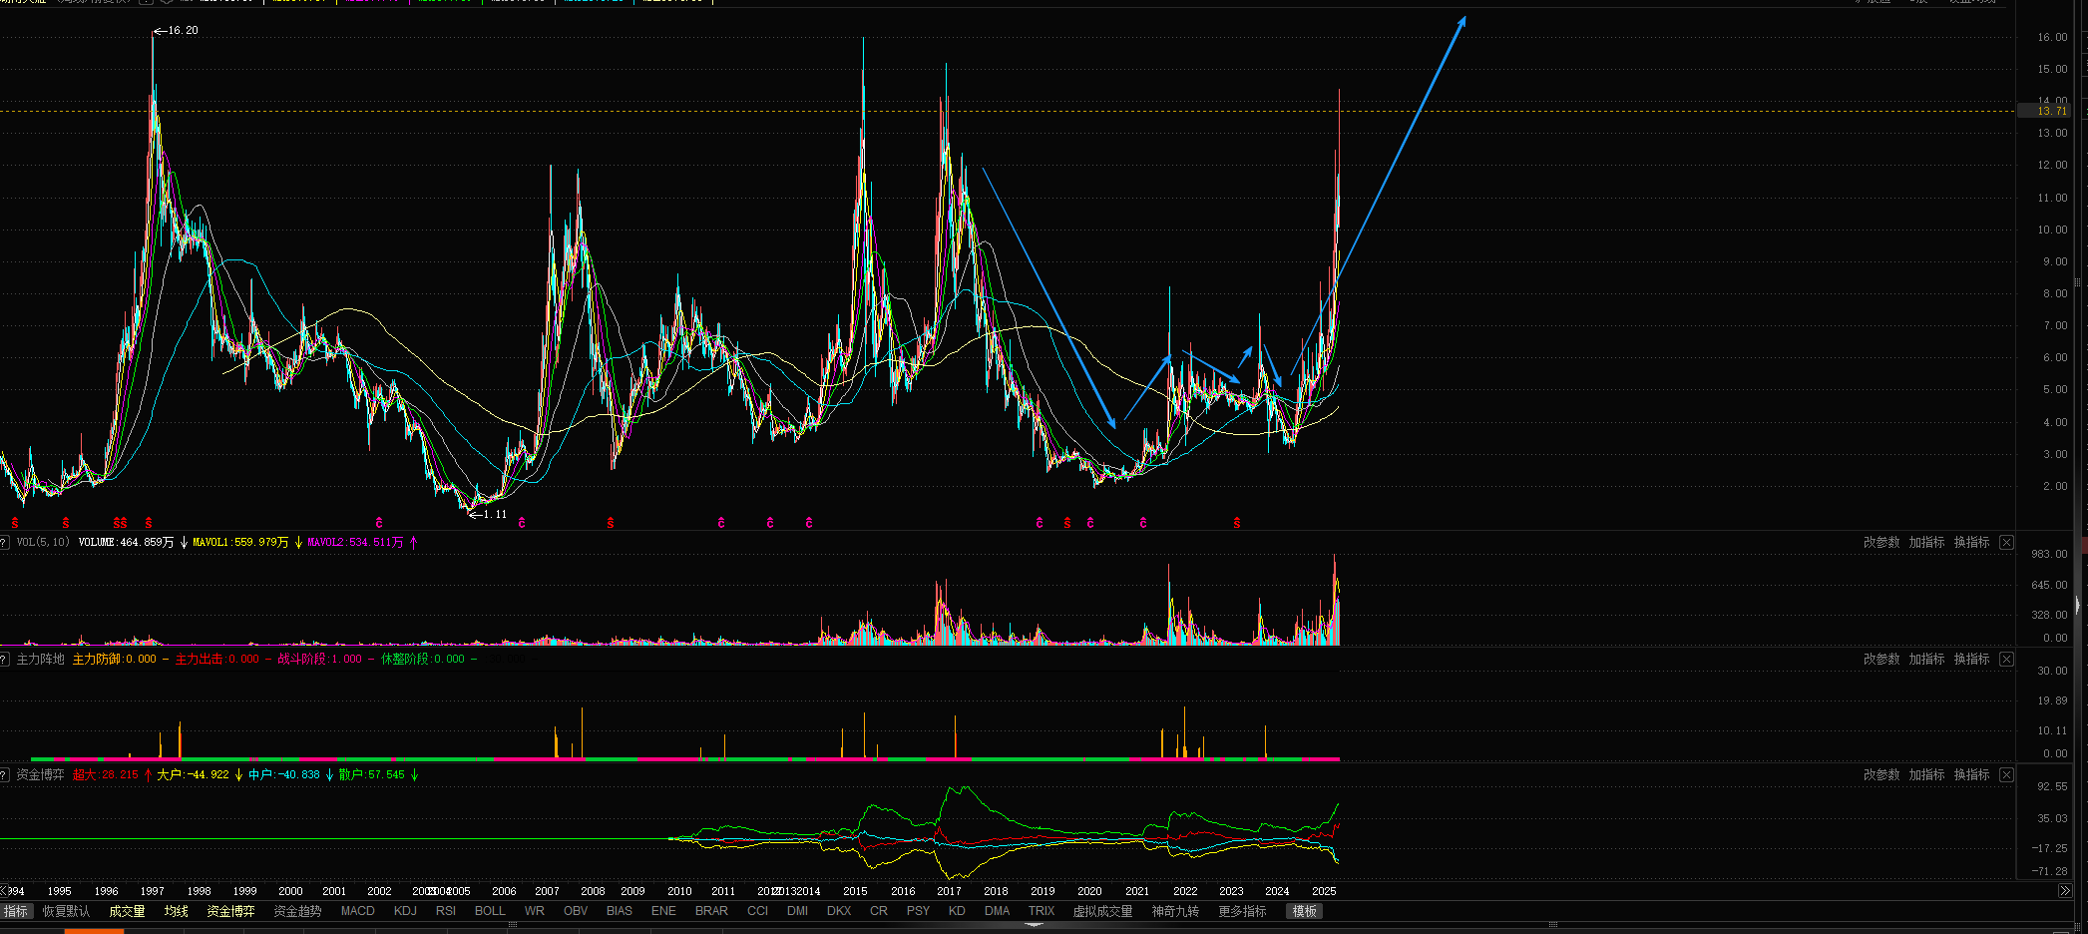The height and width of the screenshot is (934, 2088).
Task: Switch to the OBV indicator
Action: click(576, 911)
